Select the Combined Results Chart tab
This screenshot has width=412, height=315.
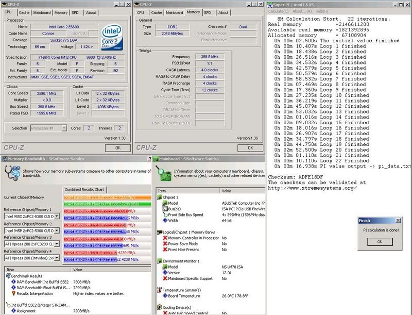84,190
